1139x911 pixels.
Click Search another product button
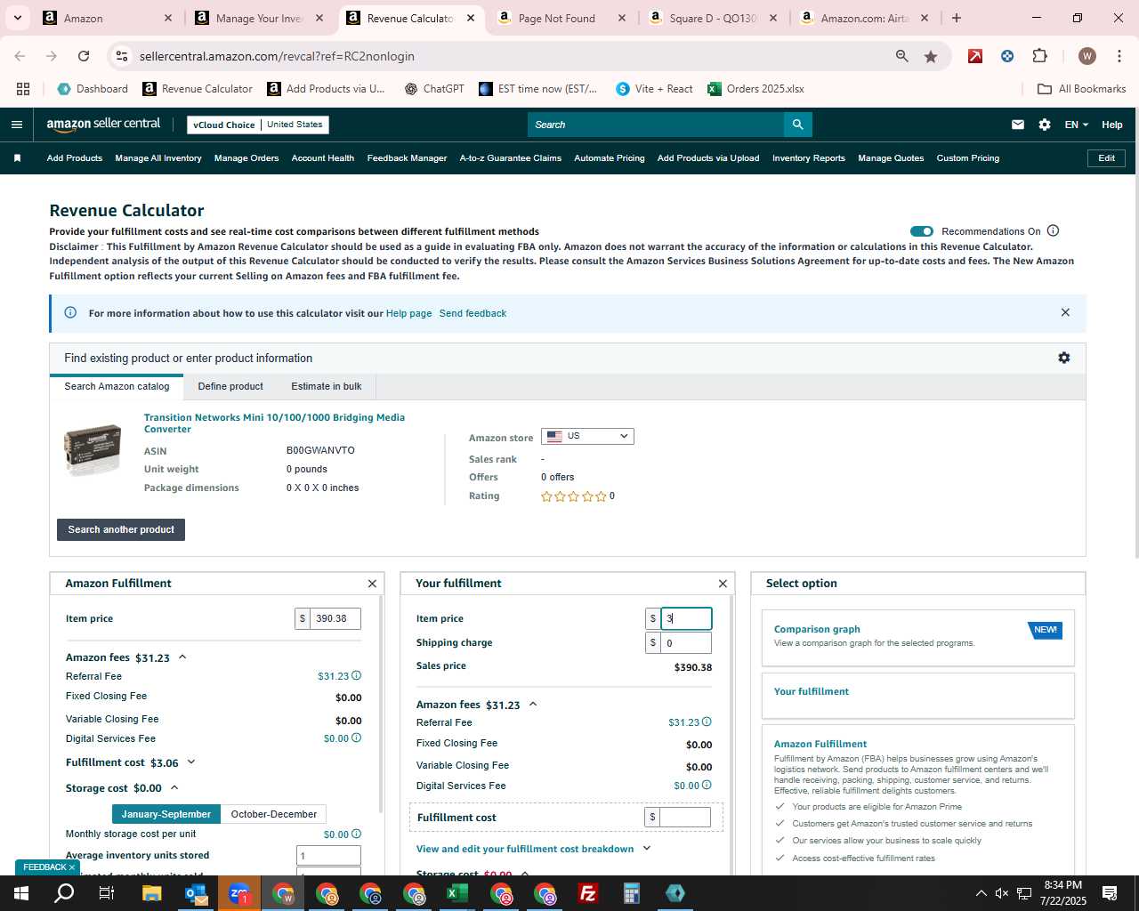(x=121, y=529)
